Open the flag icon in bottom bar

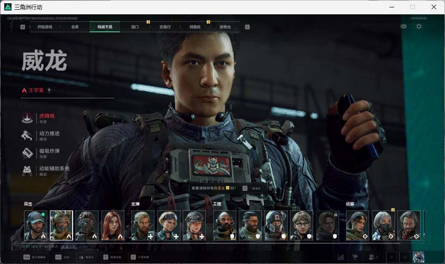click(355, 257)
